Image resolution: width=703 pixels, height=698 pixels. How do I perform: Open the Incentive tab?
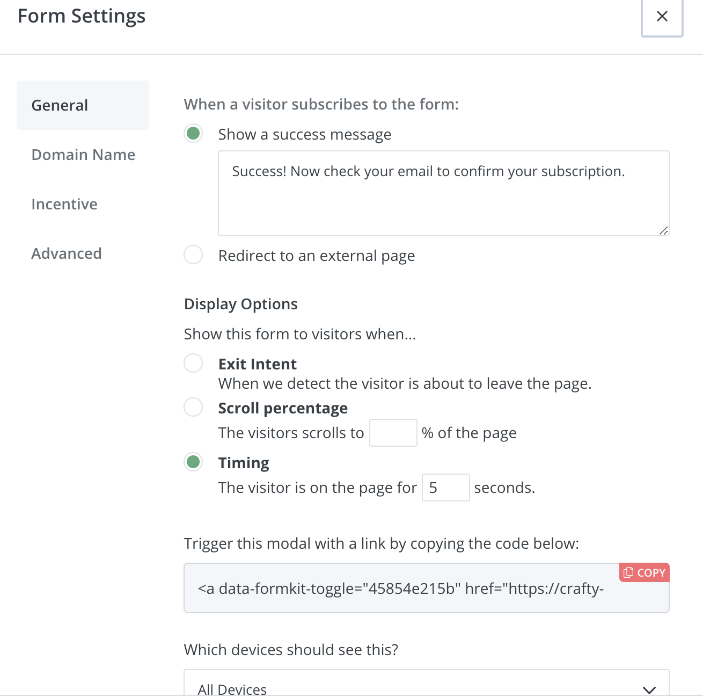pos(64,204)
